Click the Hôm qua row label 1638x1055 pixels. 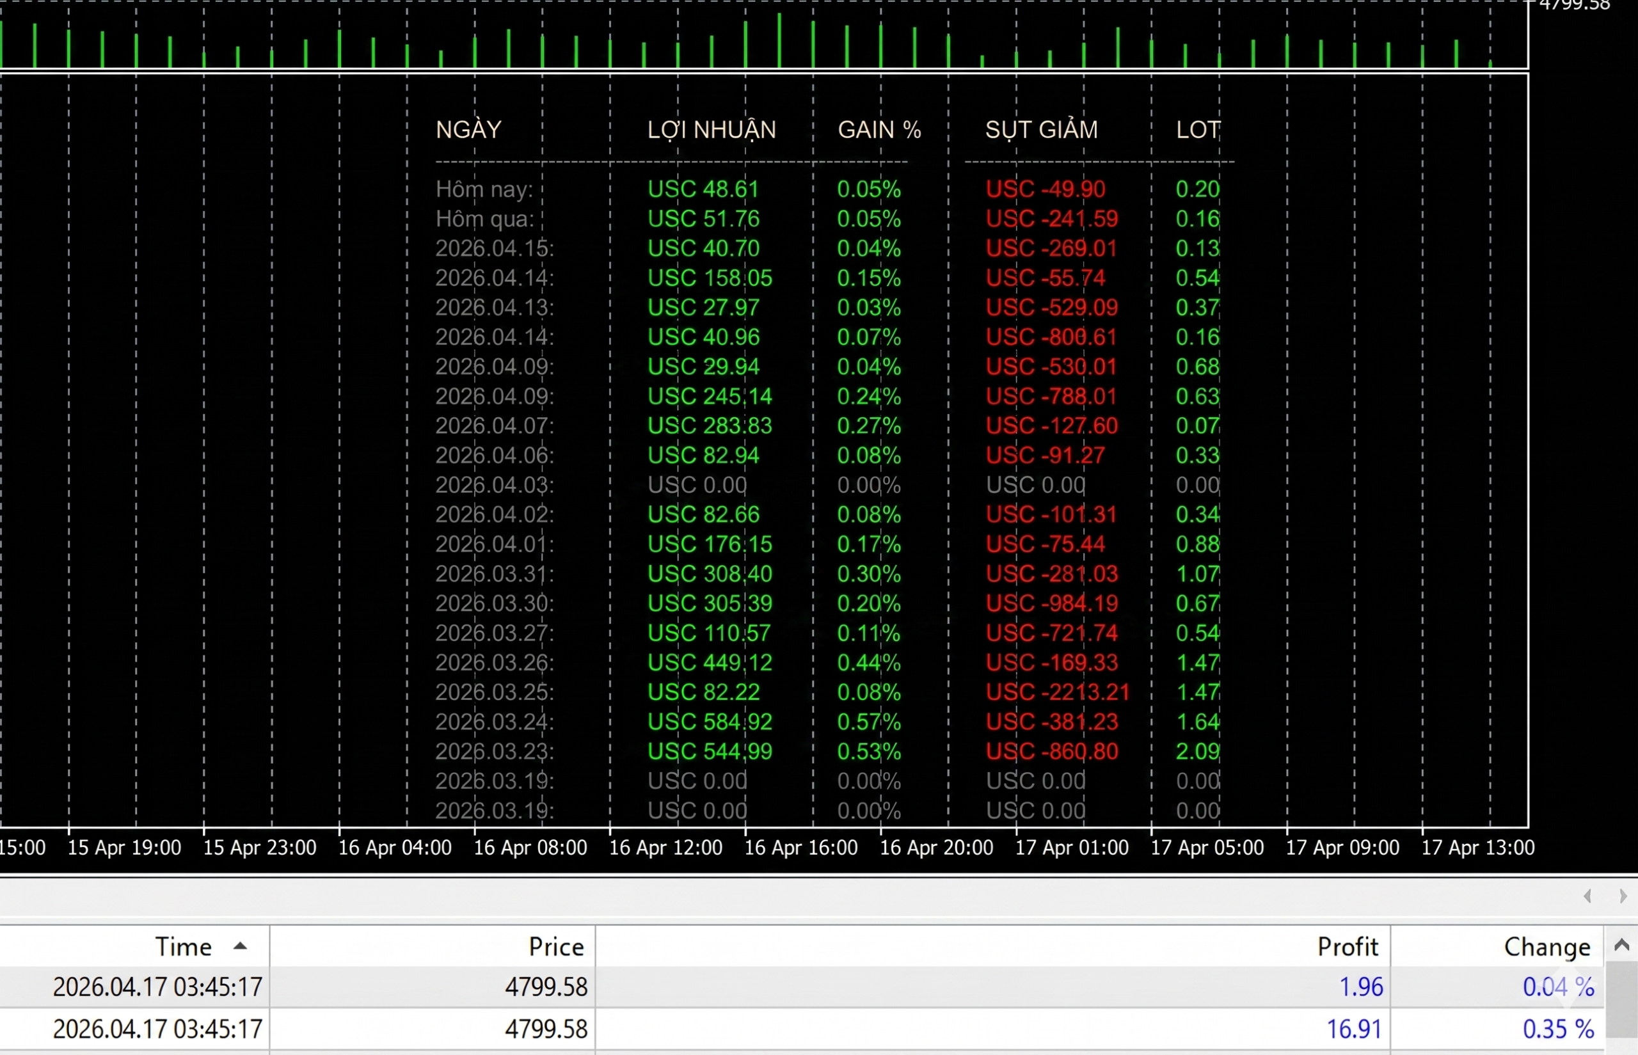click(484, 219)
